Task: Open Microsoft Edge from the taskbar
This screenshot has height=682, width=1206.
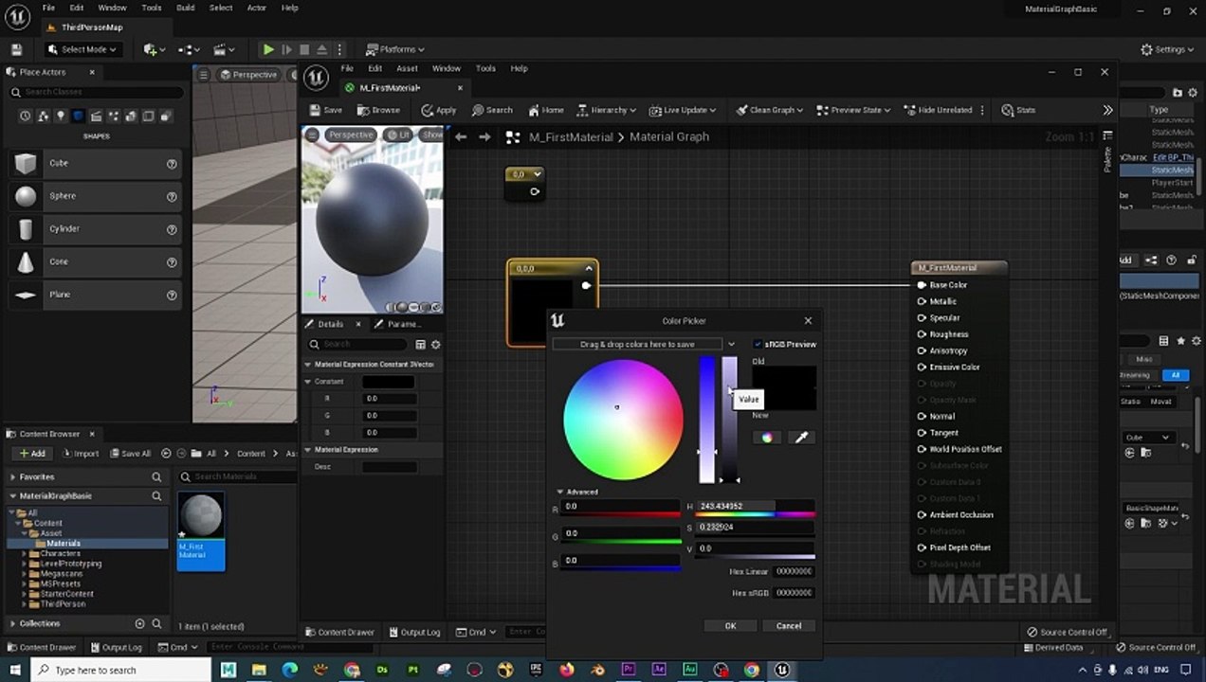Action: coord(290,670)
